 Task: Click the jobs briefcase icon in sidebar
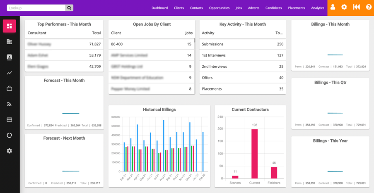click(10, 88)
